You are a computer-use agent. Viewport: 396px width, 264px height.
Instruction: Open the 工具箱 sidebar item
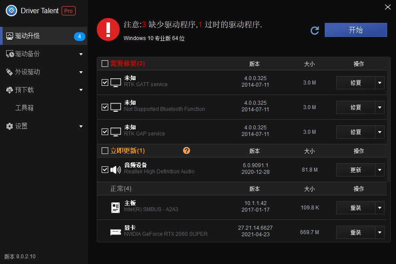(25, 108)
